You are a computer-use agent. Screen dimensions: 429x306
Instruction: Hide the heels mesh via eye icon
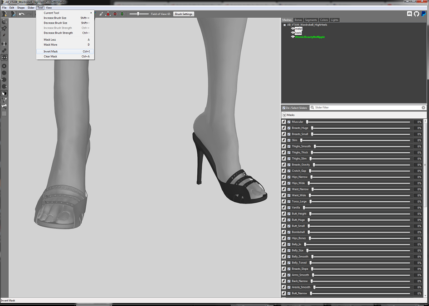point(293,33)
